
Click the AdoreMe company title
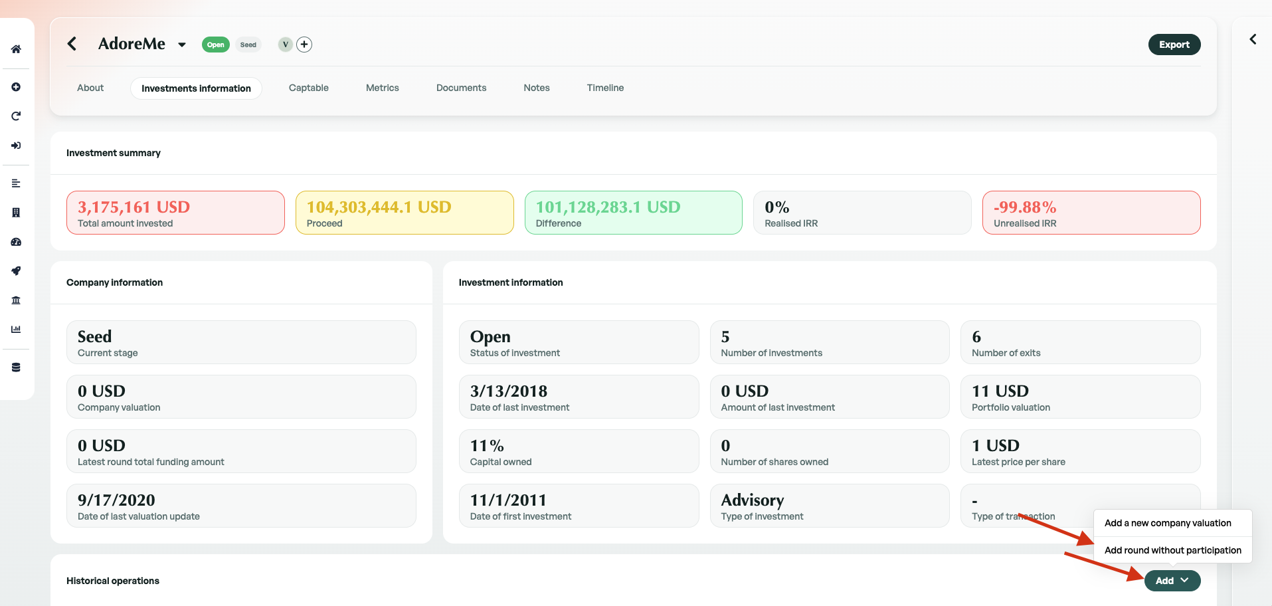pyautogui.click(x=132, y=44)
